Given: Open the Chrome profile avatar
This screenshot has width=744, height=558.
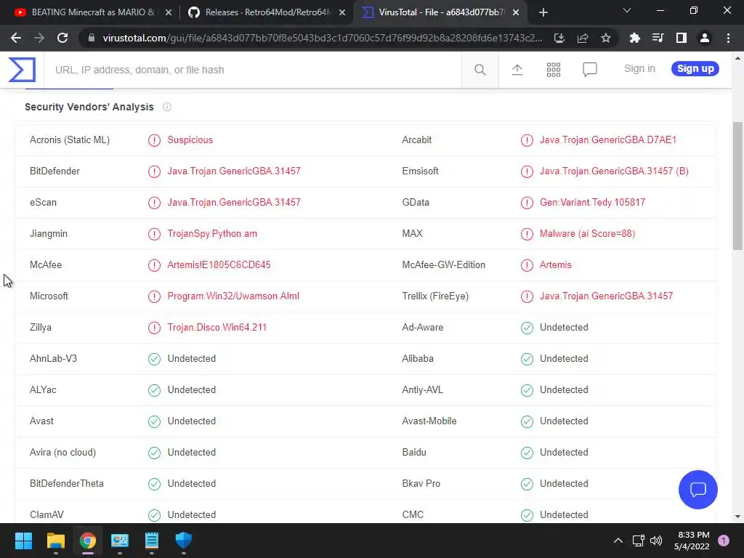Looking at the screenshot, I should click(x=704, y=38).
